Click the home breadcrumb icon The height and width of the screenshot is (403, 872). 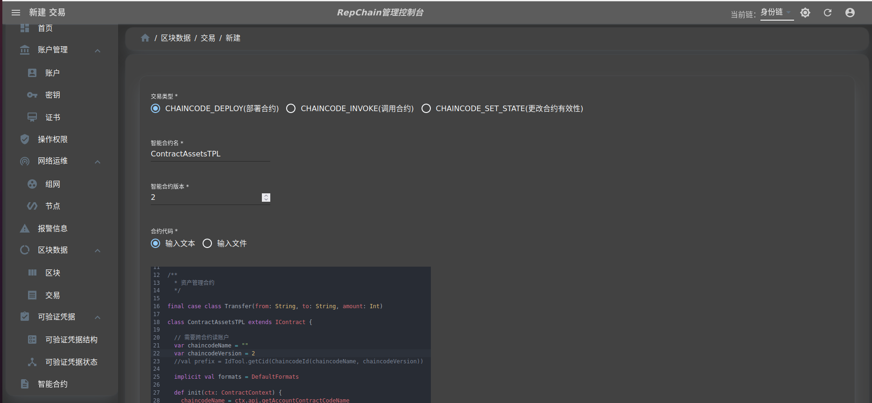pos(145,38)
